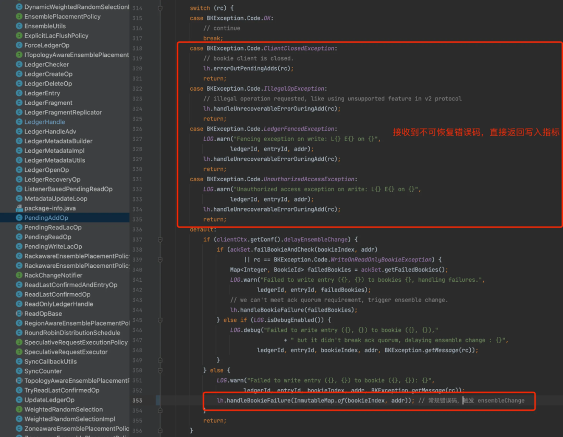Image resolution: width=563 pixels, height=437 pixels.
Task: Click line number 318 in gutter
Action: coord(137,48)
